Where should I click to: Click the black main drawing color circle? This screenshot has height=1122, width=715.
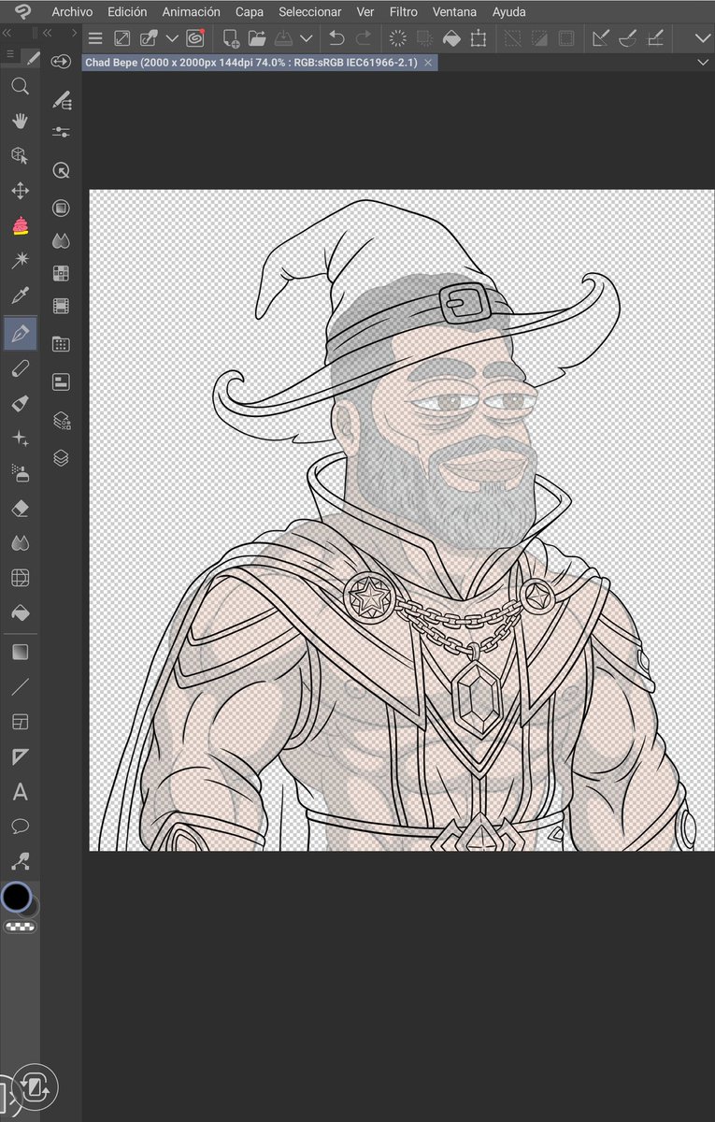tap(16, 898)
